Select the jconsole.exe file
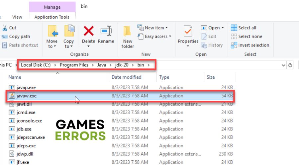The image size is (299, 166). click(29, 121)
